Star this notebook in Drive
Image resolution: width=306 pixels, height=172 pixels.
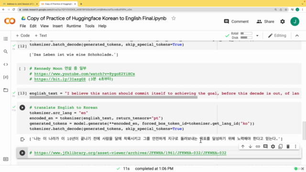click(x=174, y=18)
